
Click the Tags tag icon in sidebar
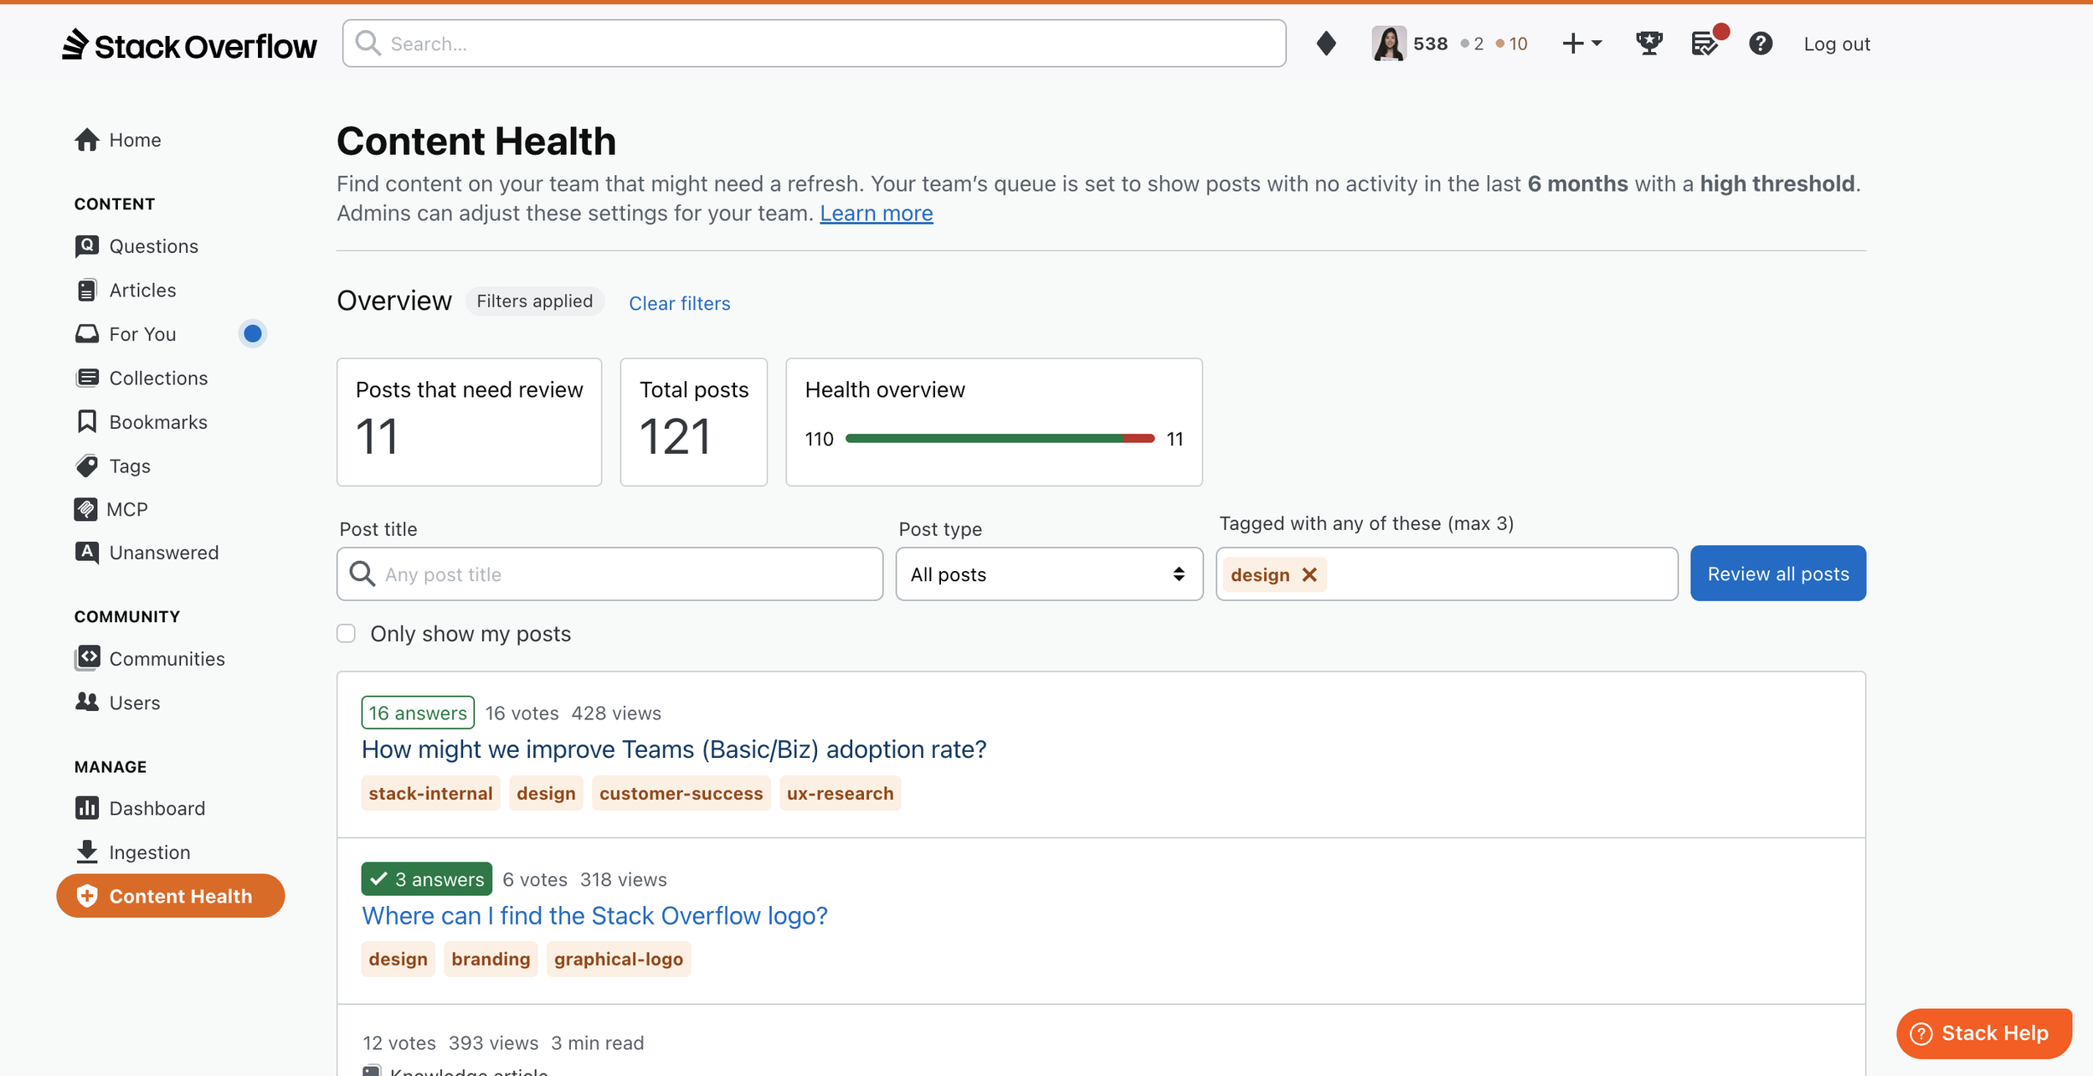(x=87, y=466)
